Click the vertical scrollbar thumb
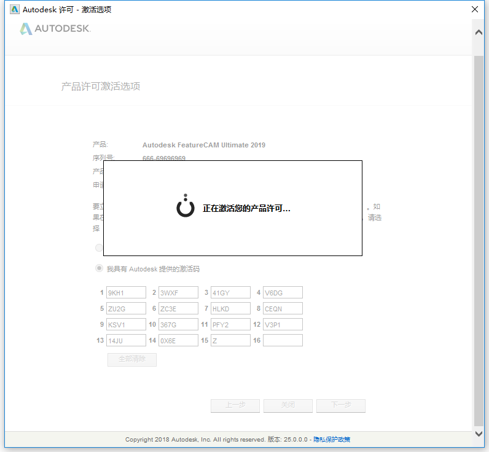 pyautogui.click(x=479, y=241)
